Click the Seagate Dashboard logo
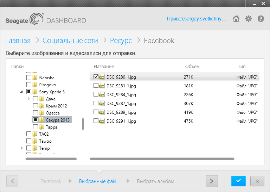 (46, 19)
